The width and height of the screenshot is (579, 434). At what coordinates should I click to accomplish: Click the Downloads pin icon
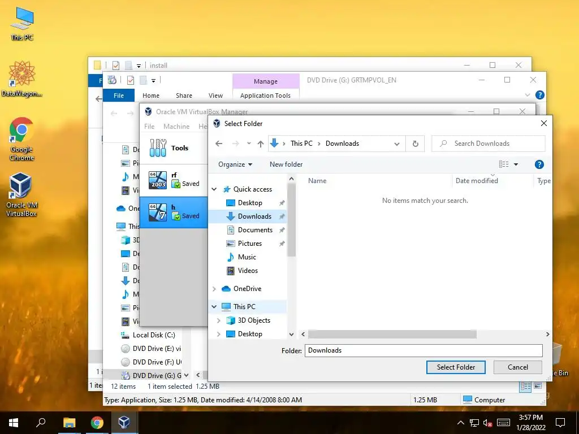(282, 216)
